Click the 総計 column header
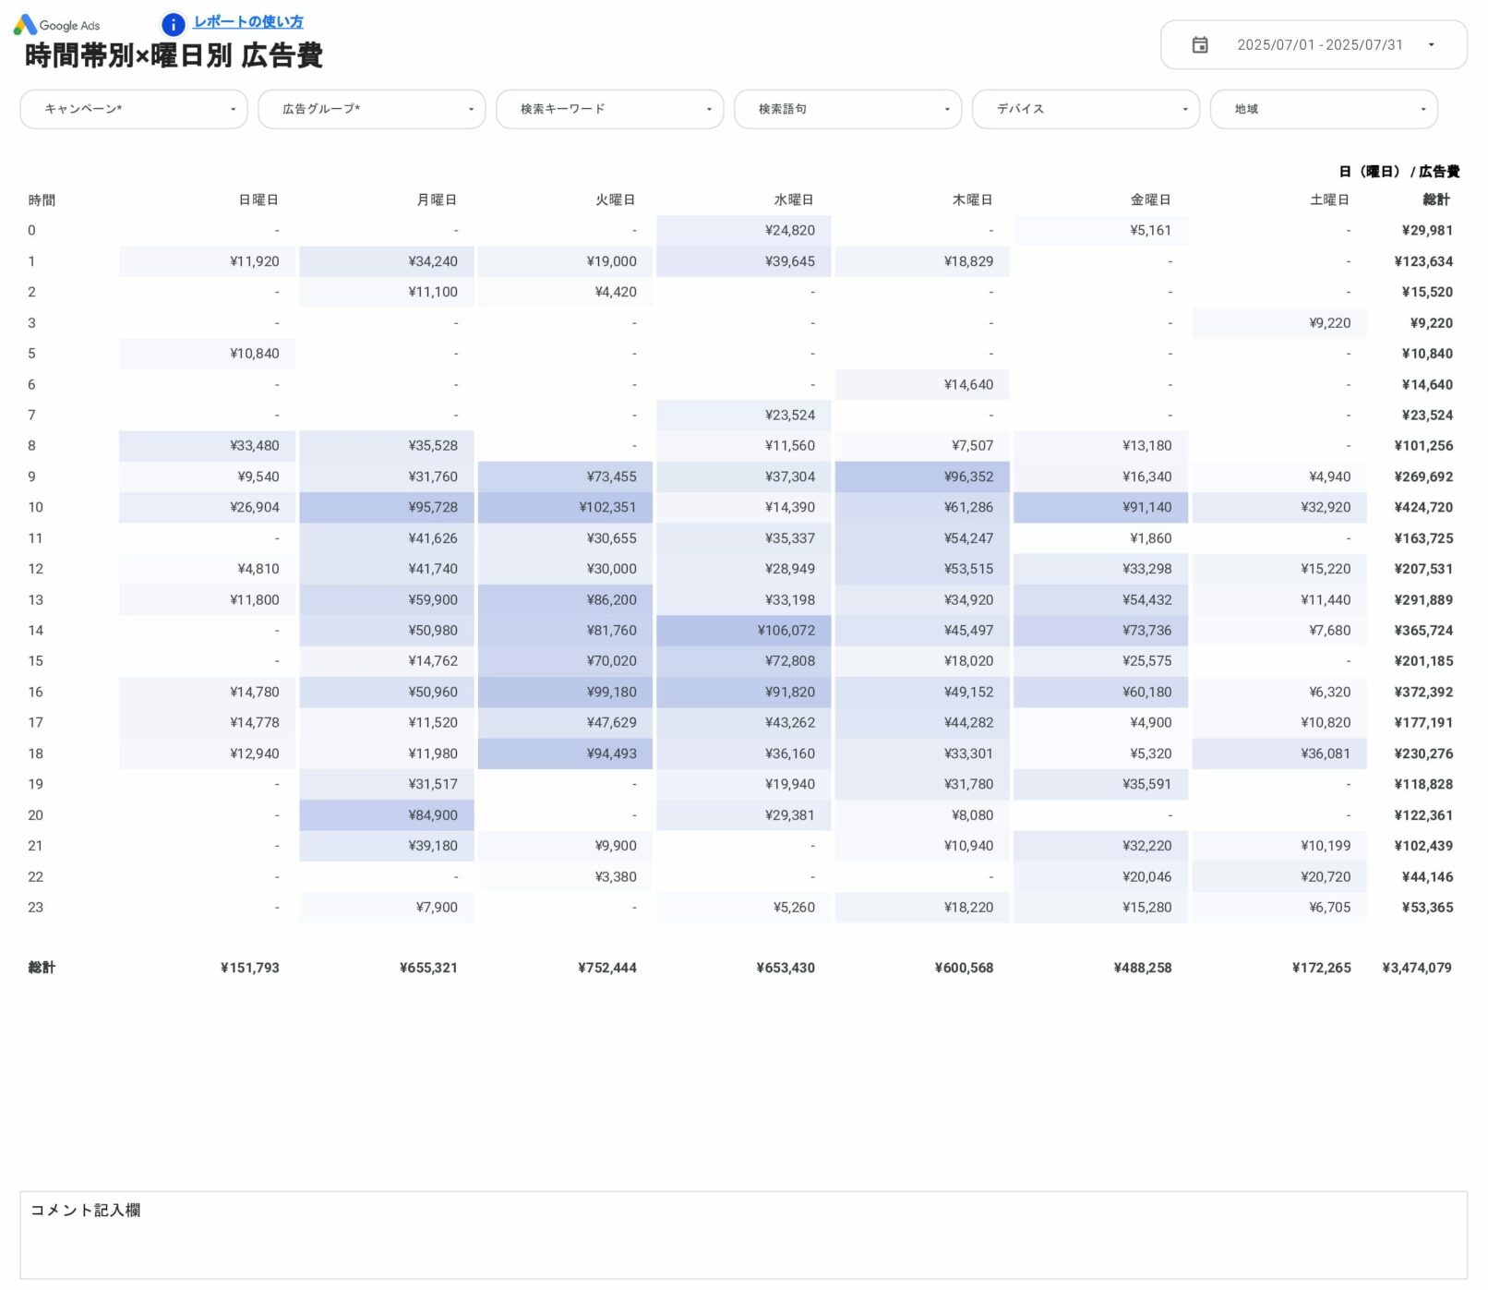 [1435, 199]
